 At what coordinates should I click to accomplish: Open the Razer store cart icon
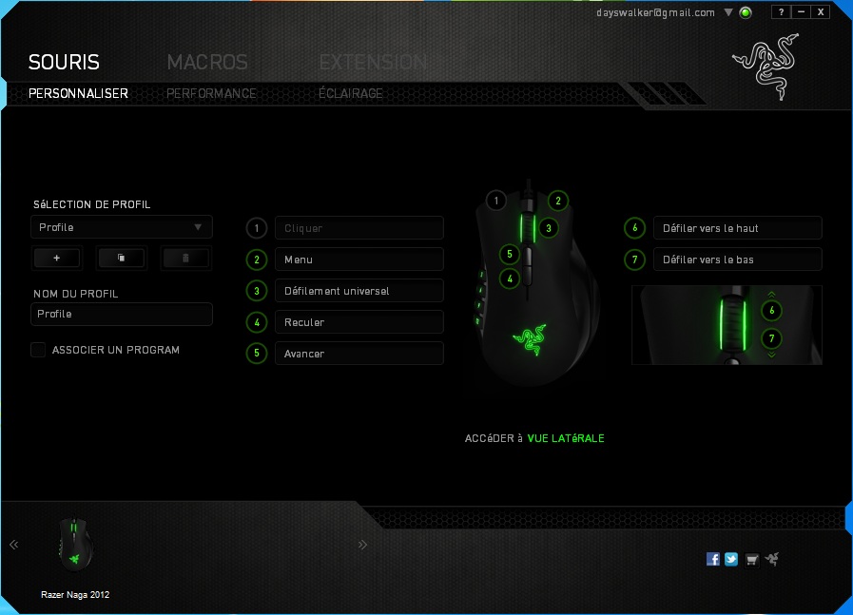pyautogui.click(x=751, y=560)
